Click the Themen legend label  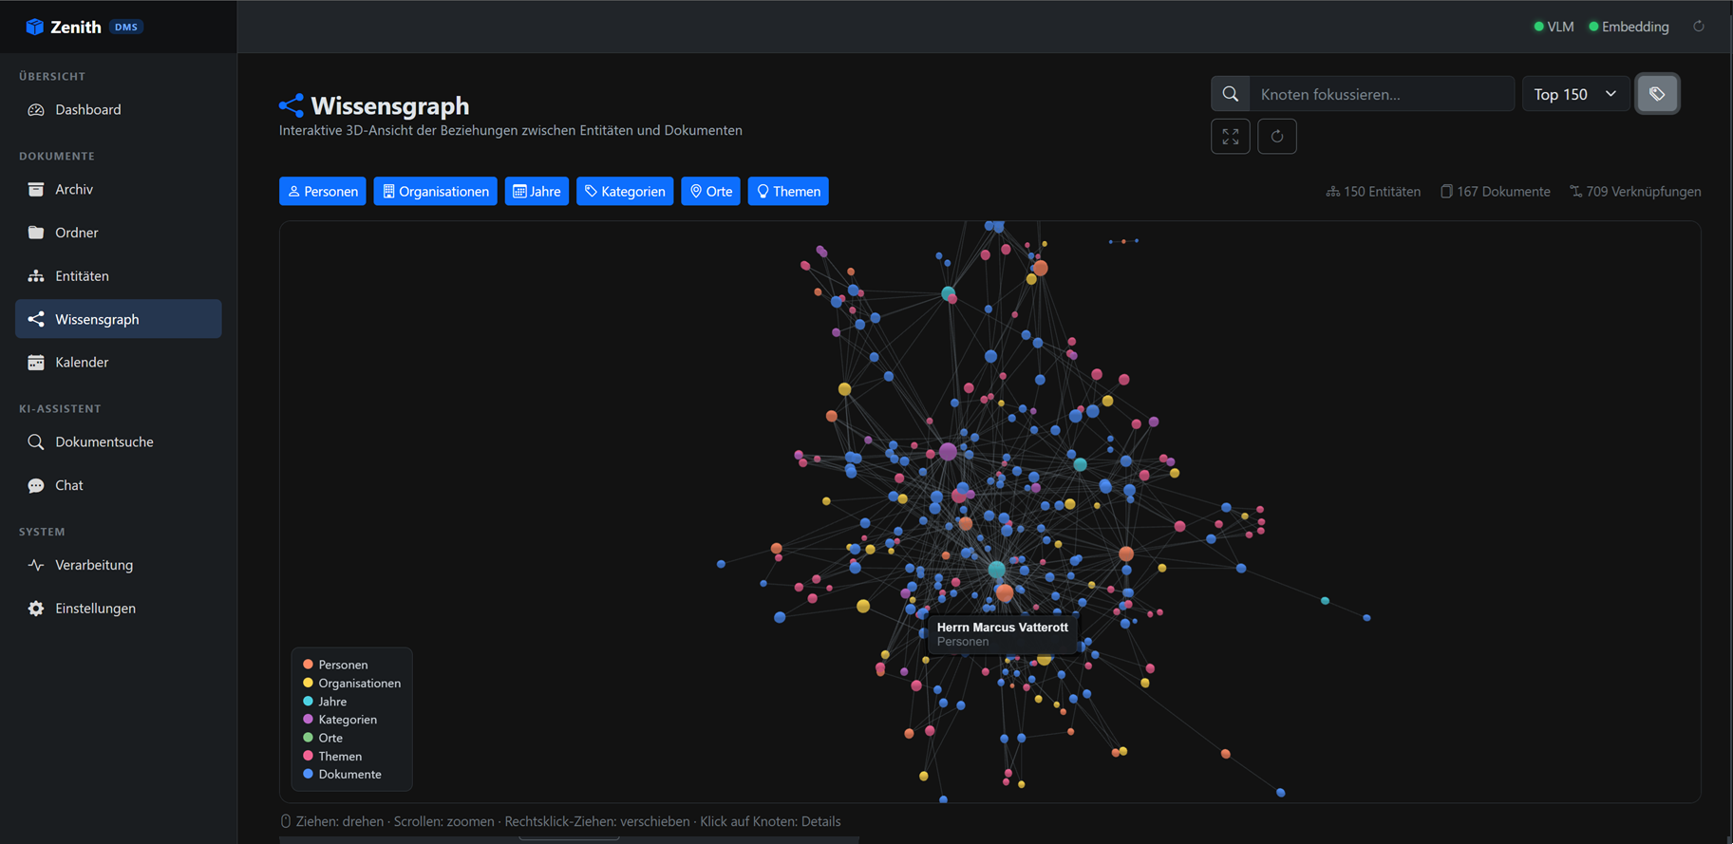pos(340,757)
